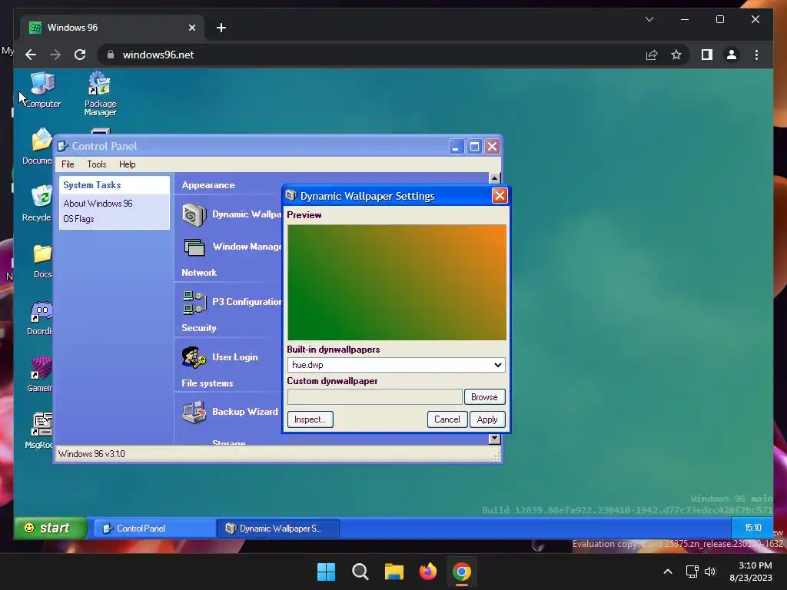Open Chrome three-dot menu

(x=756, y=55)
